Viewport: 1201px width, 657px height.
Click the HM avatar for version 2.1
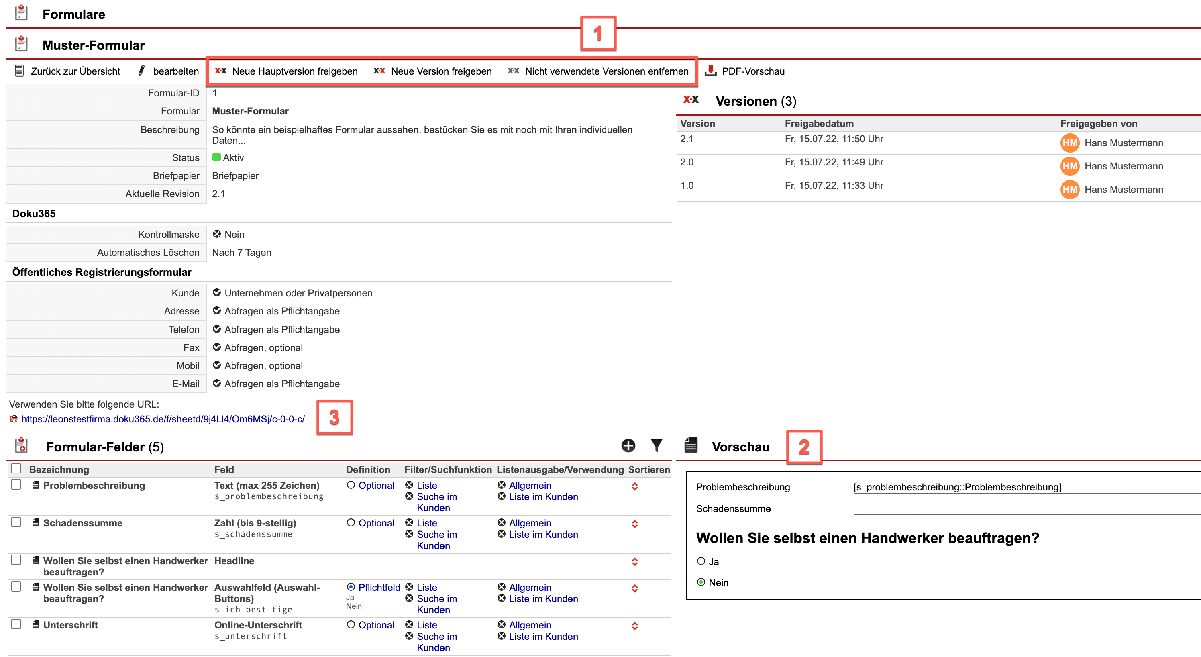1070,143
